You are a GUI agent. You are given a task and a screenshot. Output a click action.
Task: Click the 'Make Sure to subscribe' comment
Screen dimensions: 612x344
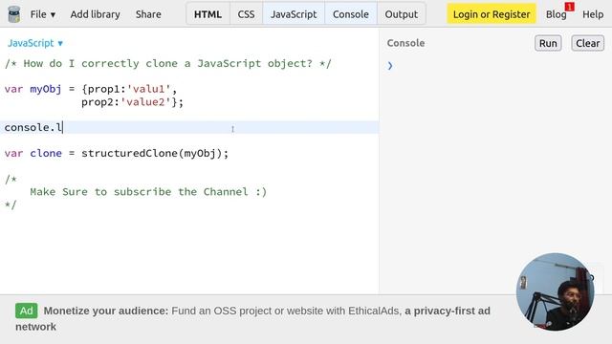pyautogui.click(x=148, y=192)
